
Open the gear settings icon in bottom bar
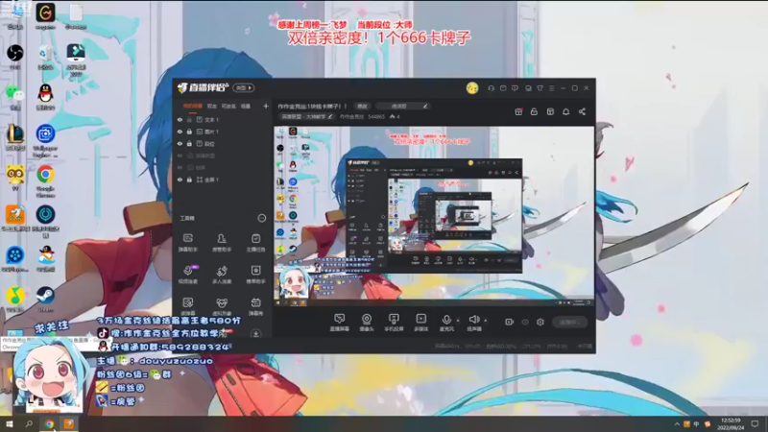point(540,322)
